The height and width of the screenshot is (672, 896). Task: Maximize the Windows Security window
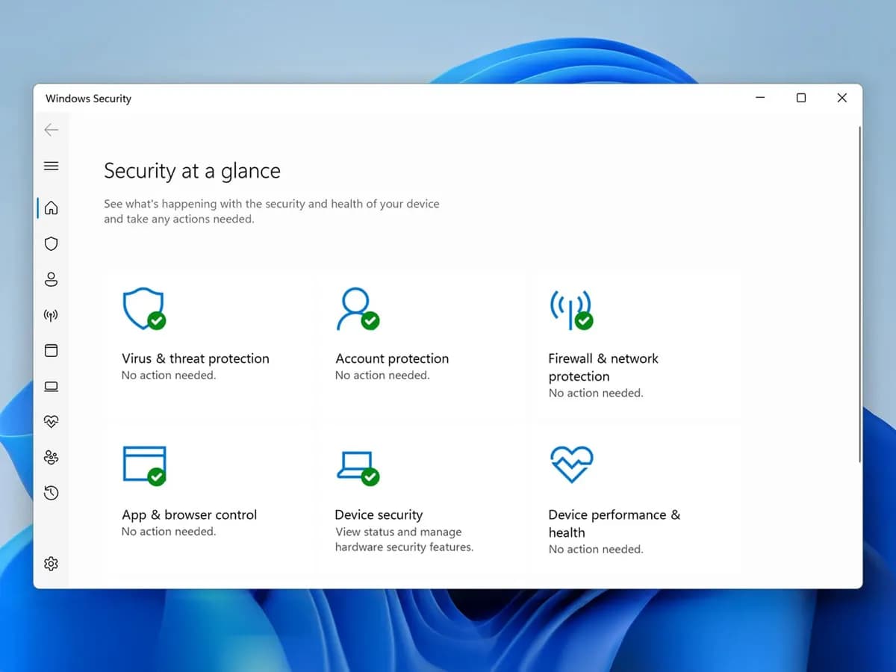coord(801,98)
